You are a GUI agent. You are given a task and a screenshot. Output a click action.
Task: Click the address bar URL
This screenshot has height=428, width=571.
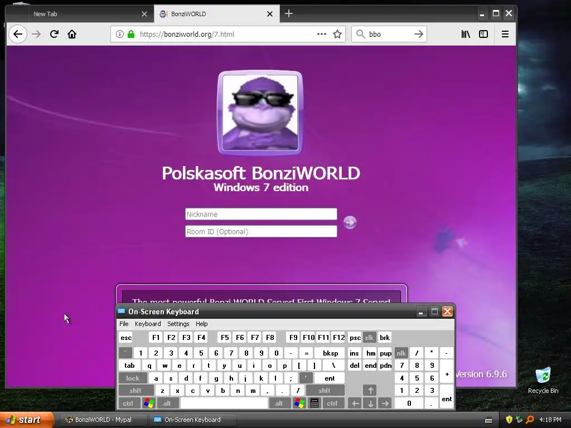tap(187, 34)
